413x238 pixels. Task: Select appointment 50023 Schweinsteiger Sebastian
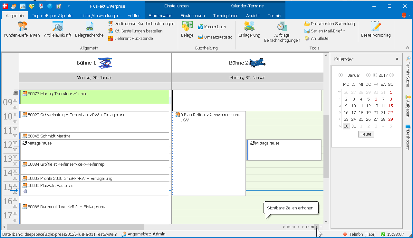coord(94,115)
